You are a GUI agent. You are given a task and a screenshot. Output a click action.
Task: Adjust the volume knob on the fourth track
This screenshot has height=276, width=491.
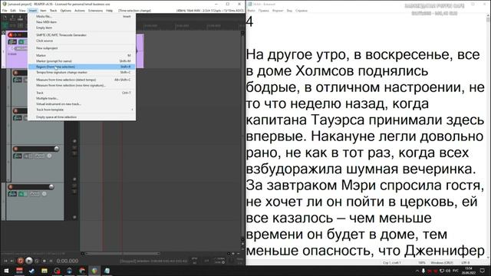click(x=56, y=149)
